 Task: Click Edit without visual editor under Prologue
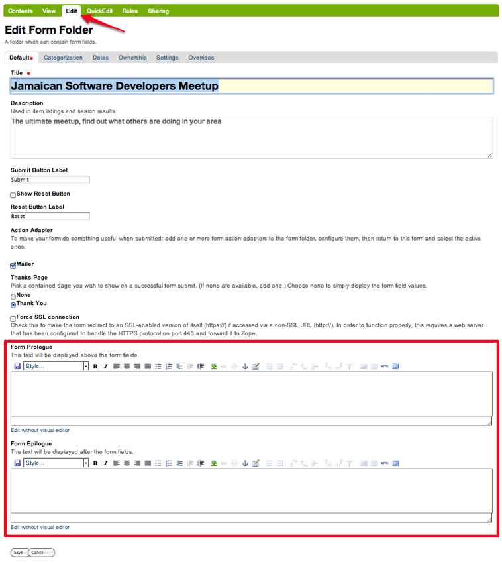coord(40,430)
